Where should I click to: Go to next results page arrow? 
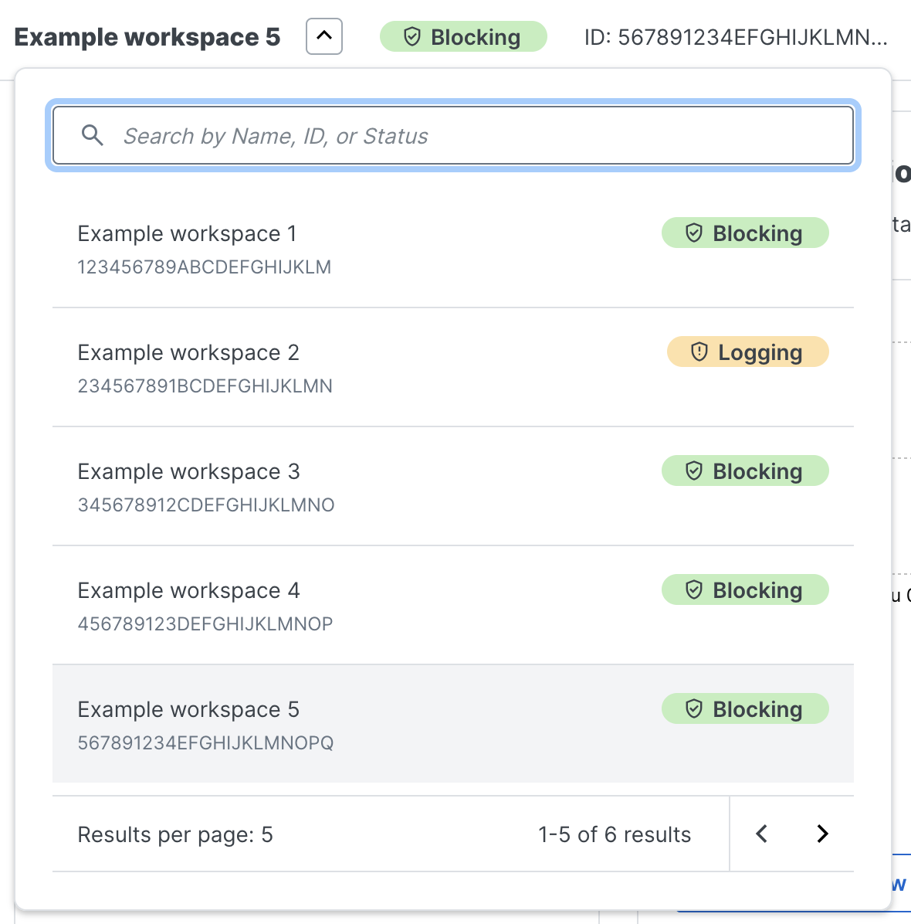point(823,834)
